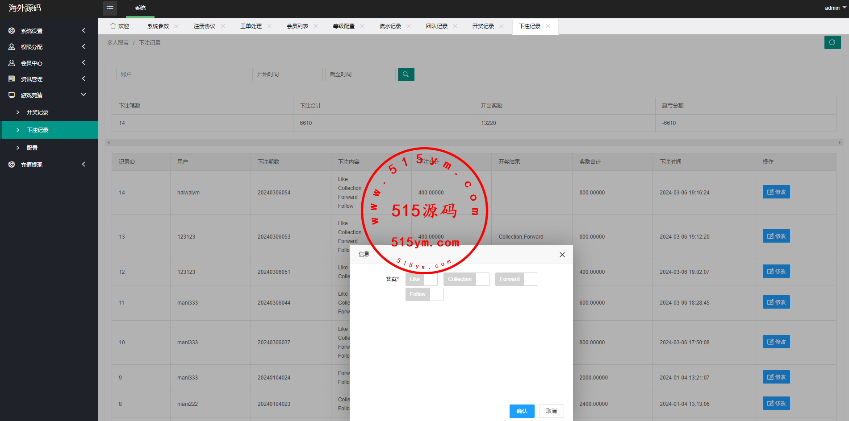Close the 信息 dialog with X
The width and height of the screenshot is (849, 421).
pos(562,255)
